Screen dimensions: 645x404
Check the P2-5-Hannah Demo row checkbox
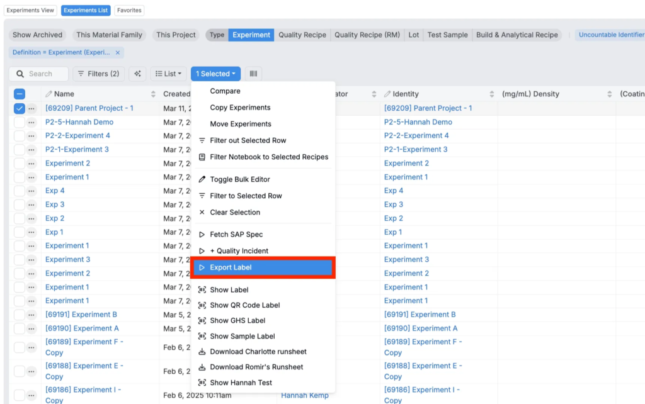[20, 123]
